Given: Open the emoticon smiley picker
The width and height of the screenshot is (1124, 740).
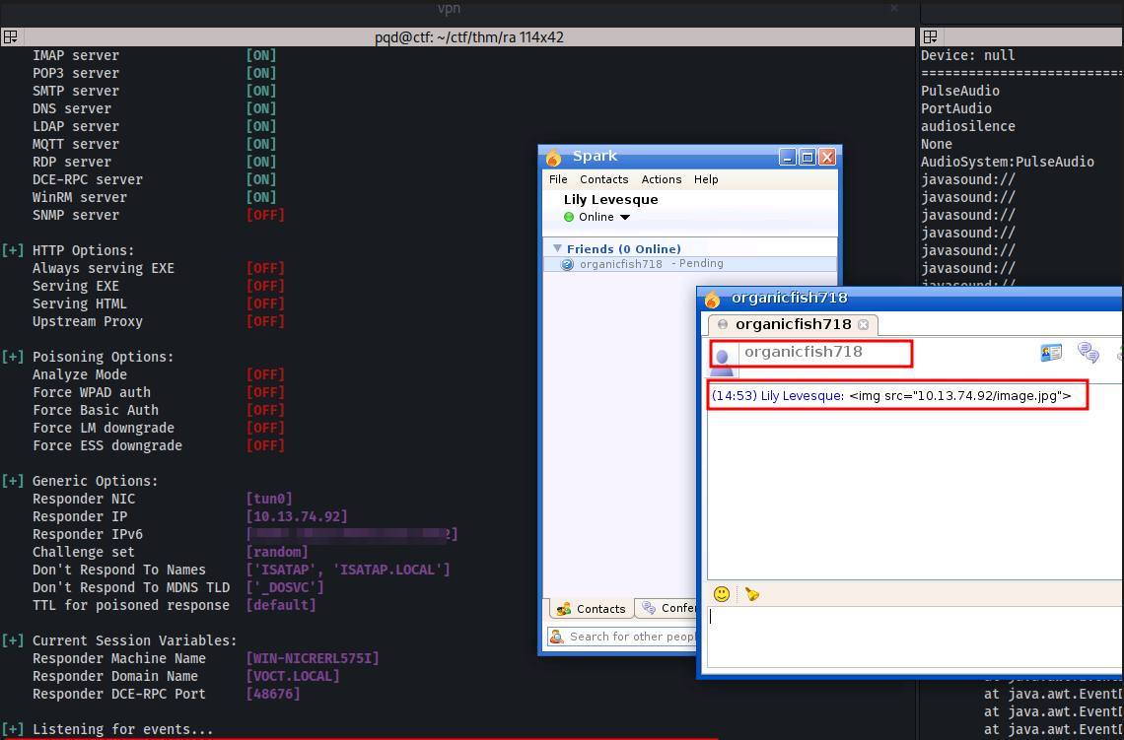Looking at the screenshot, I should tap(722, 594).
